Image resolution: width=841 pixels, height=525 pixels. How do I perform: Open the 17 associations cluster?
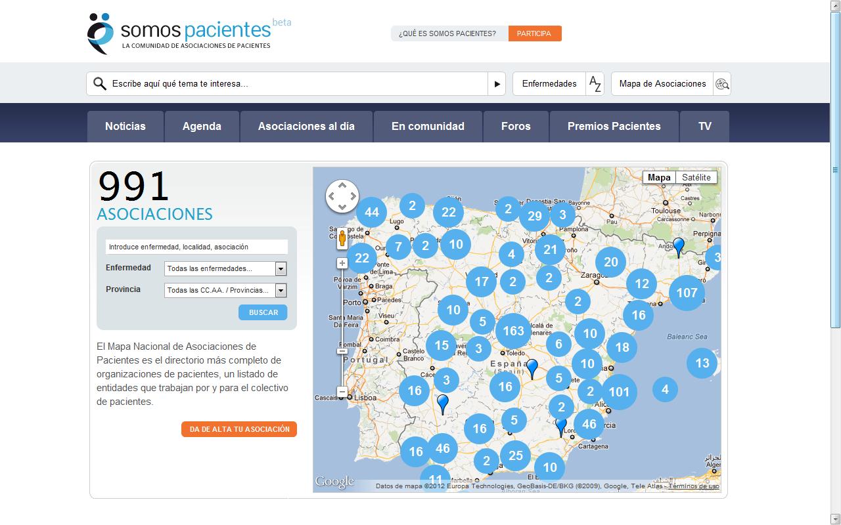pos(482,282)
